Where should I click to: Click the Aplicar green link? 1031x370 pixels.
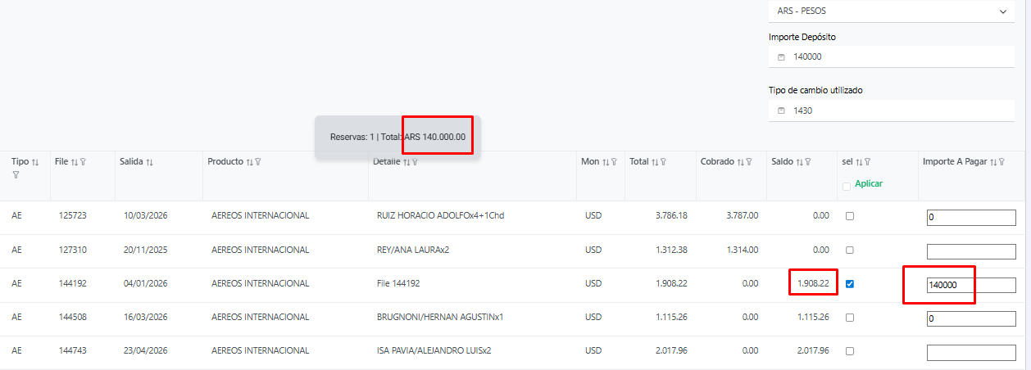[x=869, y=184]
